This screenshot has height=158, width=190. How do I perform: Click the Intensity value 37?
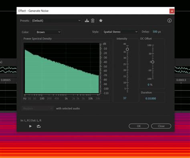pos(125,98)
